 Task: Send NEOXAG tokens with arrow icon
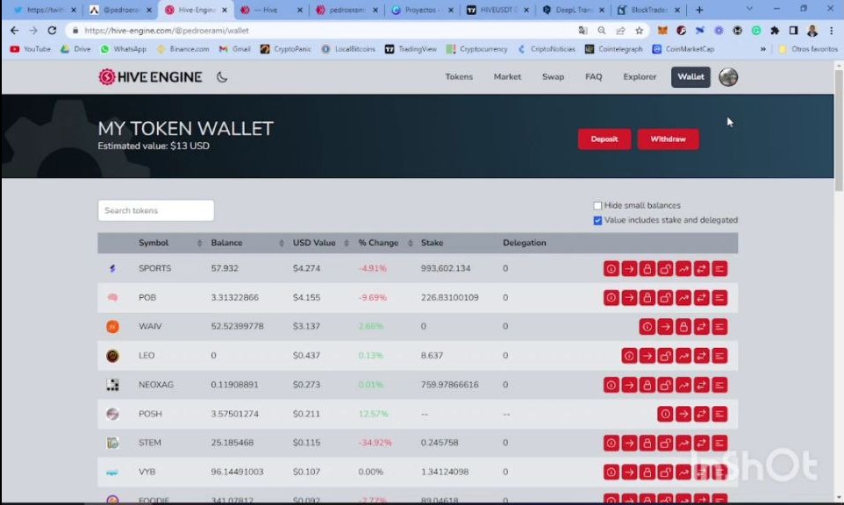click(x=629, y=385)
